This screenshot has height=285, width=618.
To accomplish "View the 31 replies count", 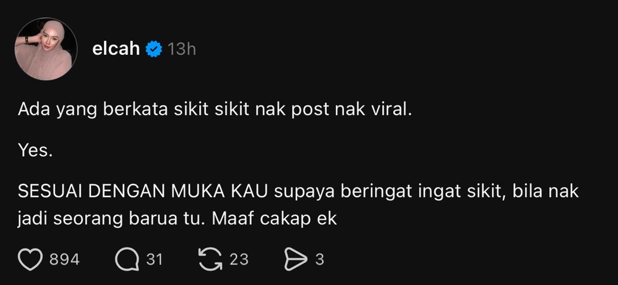I will click(x=154, y=260).
